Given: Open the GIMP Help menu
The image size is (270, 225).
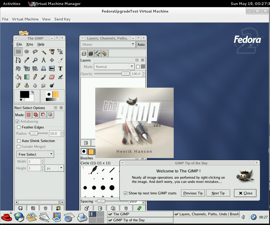Looking at the screenshot, I should coord(41,44).
